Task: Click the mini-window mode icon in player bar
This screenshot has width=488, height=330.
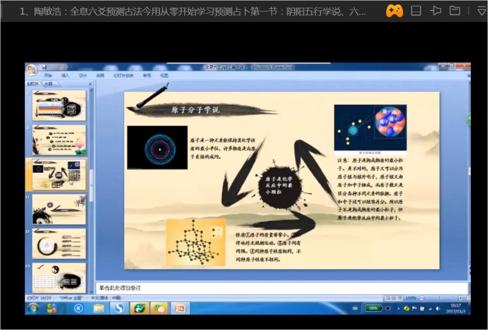Action: (415, 11)
